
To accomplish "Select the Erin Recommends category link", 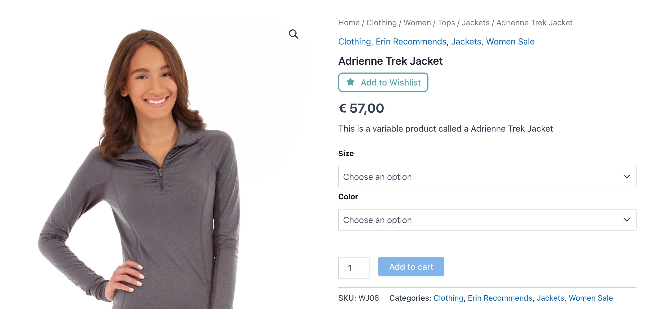I will click(411, 42).
